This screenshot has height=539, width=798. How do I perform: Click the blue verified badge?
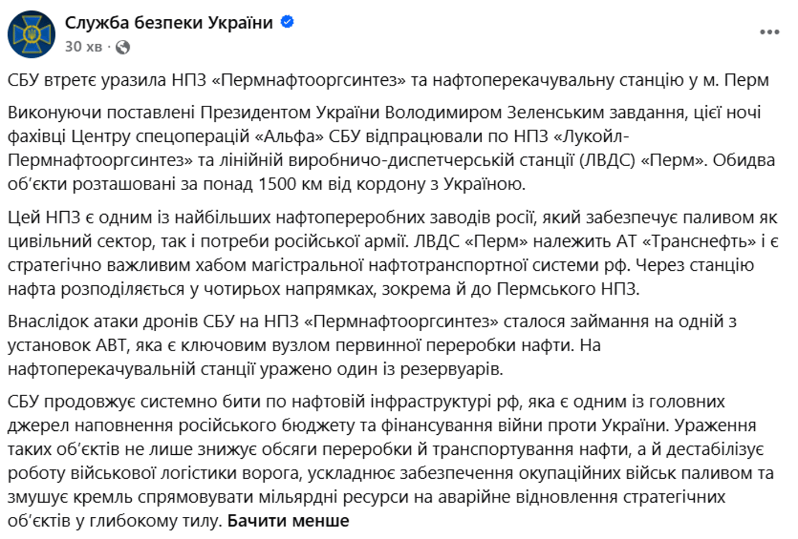pos(287,22)
